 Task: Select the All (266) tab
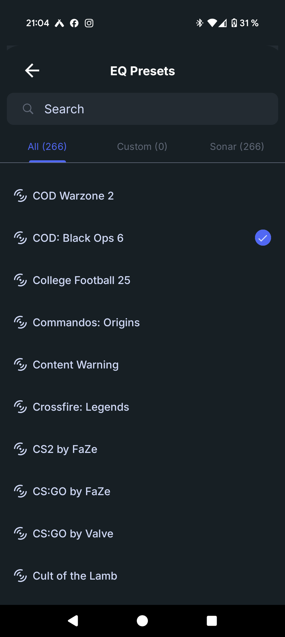47,147
